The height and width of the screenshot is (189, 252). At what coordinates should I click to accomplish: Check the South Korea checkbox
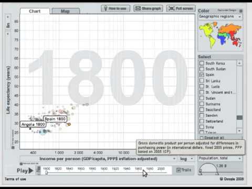(202, 63)
